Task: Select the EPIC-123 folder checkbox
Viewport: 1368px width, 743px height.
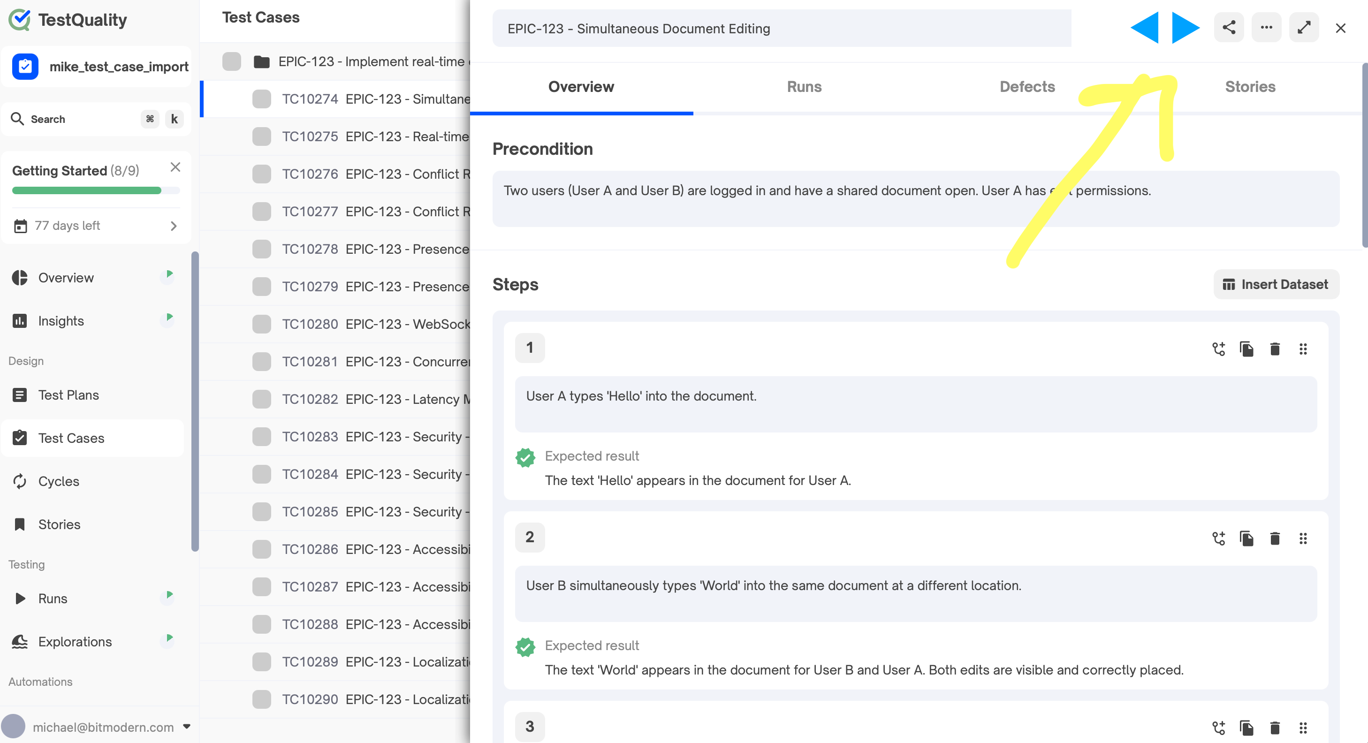Action: [232, 61]
